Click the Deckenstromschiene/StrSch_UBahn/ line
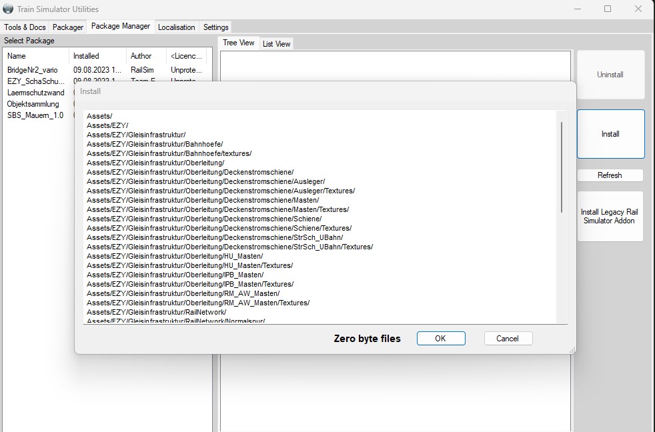This screenshot has width=655, height=432. tap(215, 237)
